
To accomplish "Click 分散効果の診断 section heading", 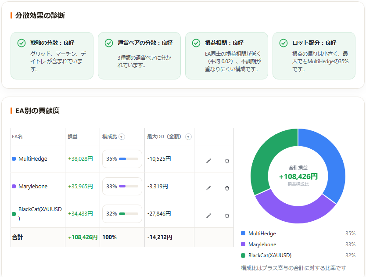I will coord(40,15).
